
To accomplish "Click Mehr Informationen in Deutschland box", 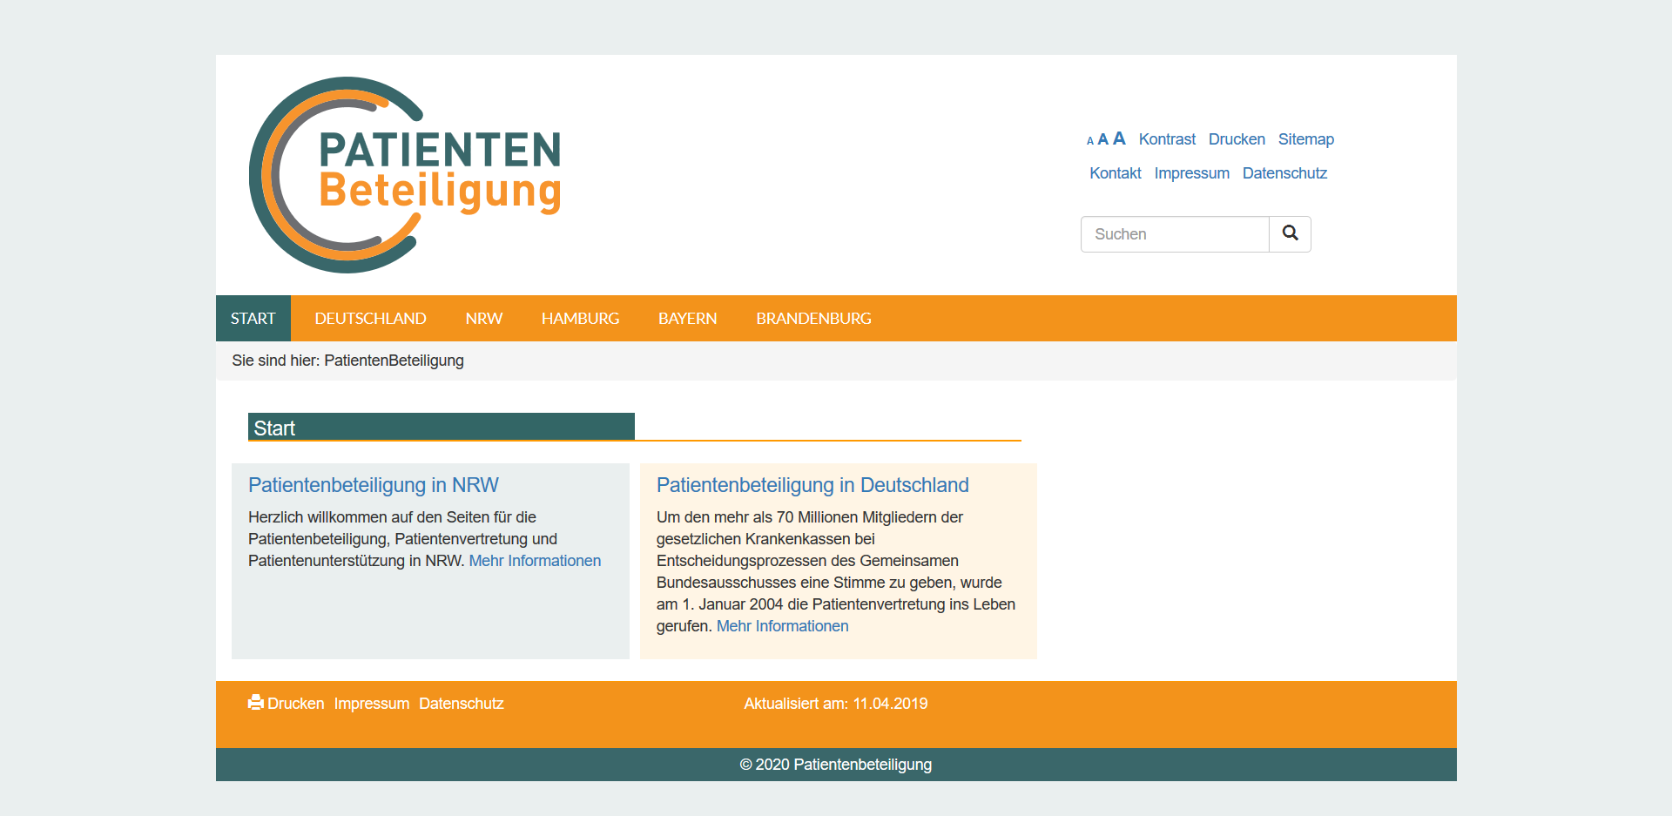I will pyautogui.click(x=782, y=626).
